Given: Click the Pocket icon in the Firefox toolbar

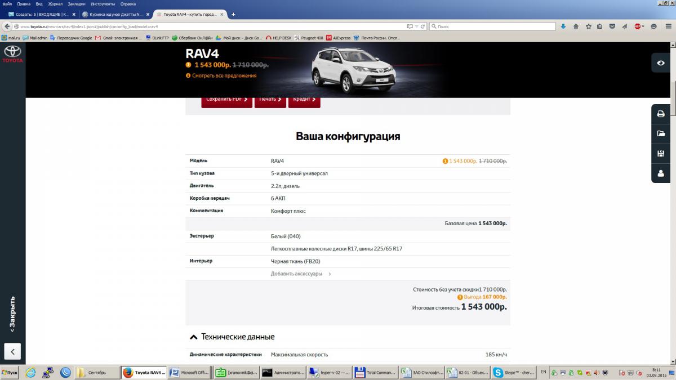Looking at the screenshot, I should pos(612,26).
